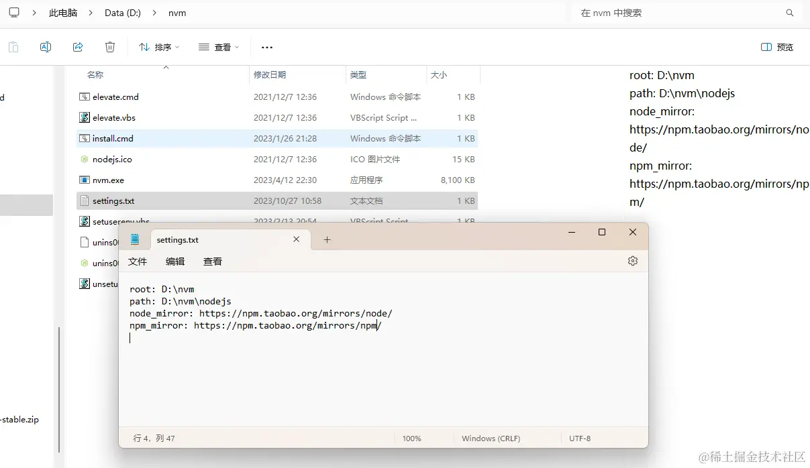This screenshot has width=810, height=468.
Task: Sort by the 类型 column header
Action: (358, 74)
